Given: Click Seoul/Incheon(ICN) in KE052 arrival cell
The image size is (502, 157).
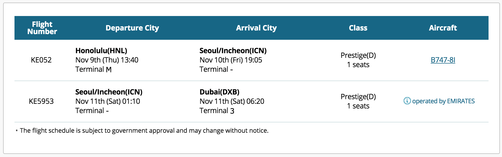Looking at the screenshot, I should (233, 51).
